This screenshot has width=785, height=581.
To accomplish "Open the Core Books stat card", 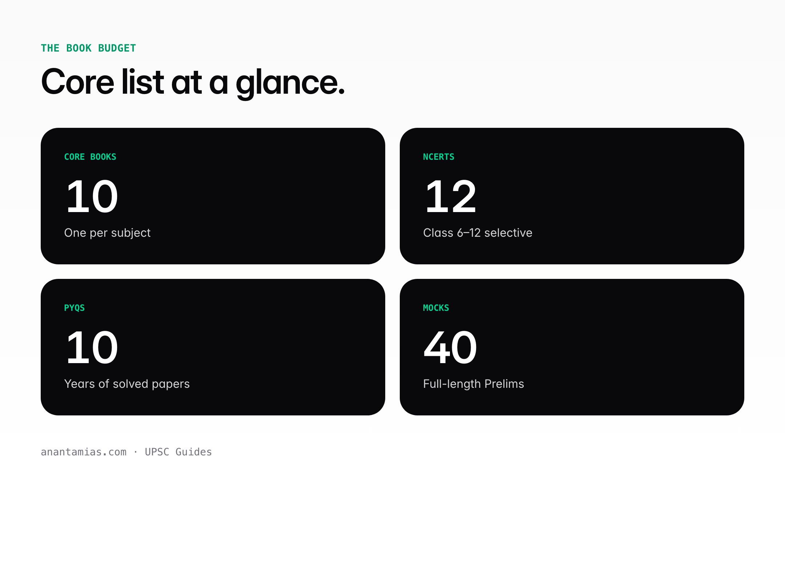I will 213,196.
